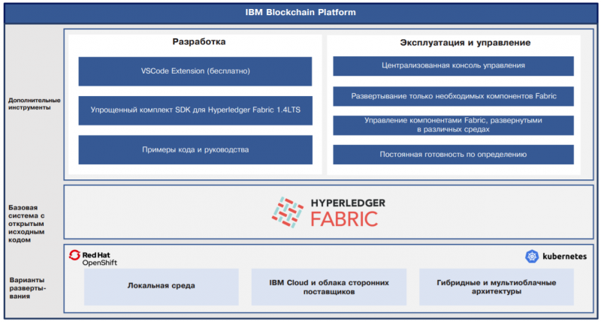This screenshot has width=601, height=322.
Task: Click the Эксплуатация и управление heading
Action: tap(465, 43)
